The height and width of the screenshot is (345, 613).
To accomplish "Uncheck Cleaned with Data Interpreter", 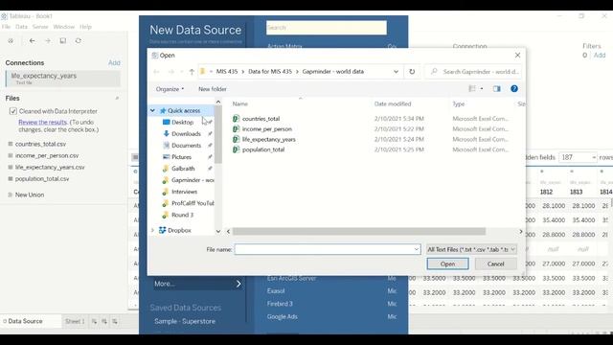I will pyautogui.click(x=12, y=111).
